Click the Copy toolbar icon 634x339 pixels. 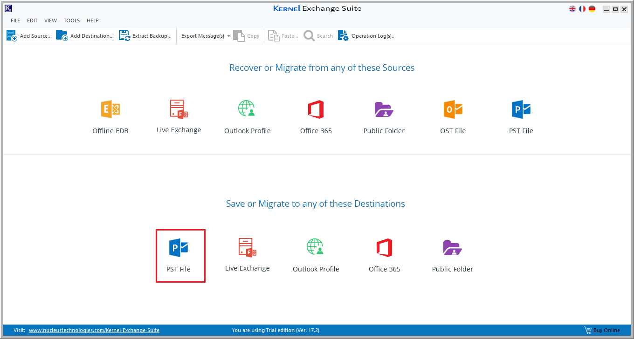pyautogui.click(x=240, y=36)
